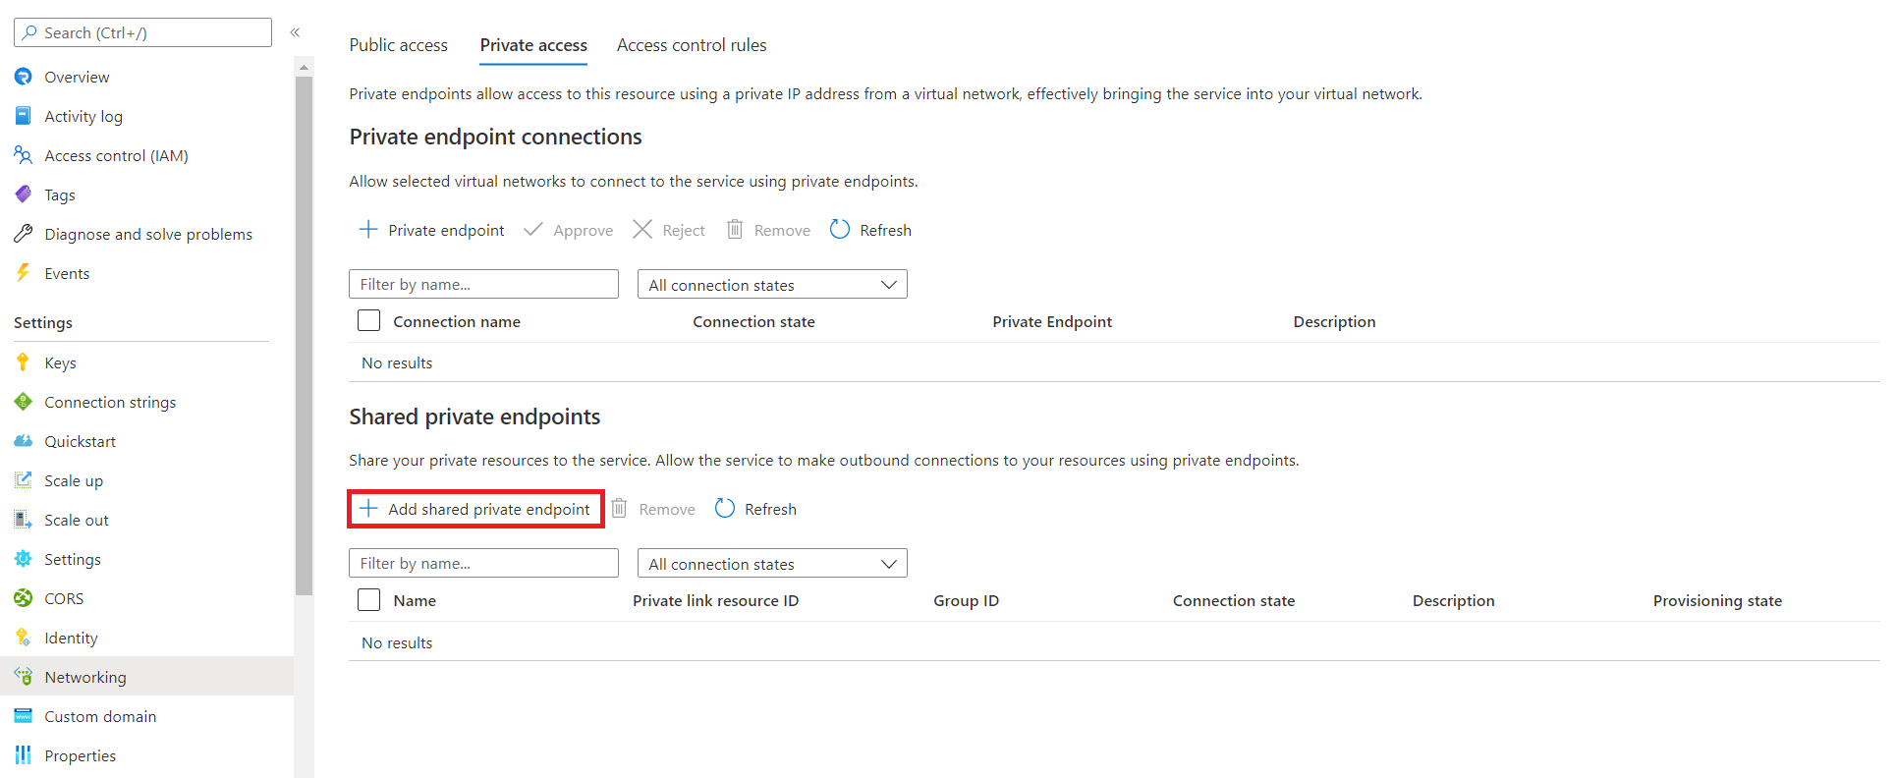Click the Events lightning bolt icon
The width and height of the screenshot is (1895, 778).
coord(23,273)
